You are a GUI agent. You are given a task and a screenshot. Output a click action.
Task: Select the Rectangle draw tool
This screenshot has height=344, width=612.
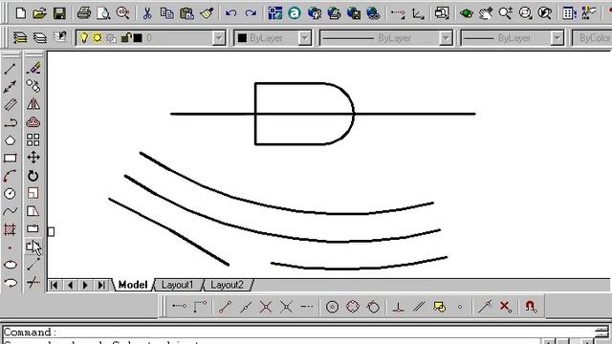pyautogui.click(x=11, y=158)
